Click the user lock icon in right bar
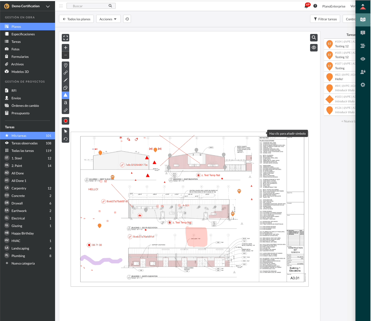 pos(363,72)
